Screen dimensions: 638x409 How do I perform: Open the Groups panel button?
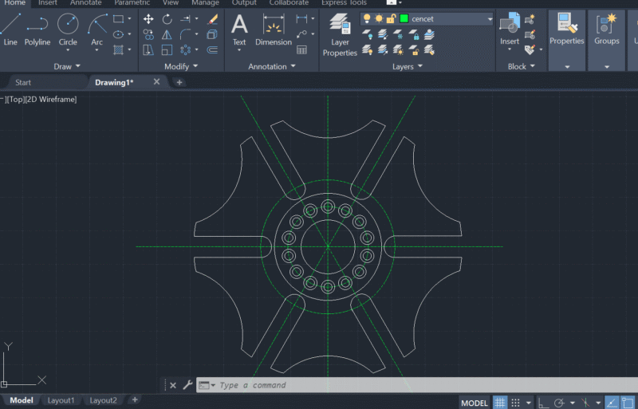607,41
